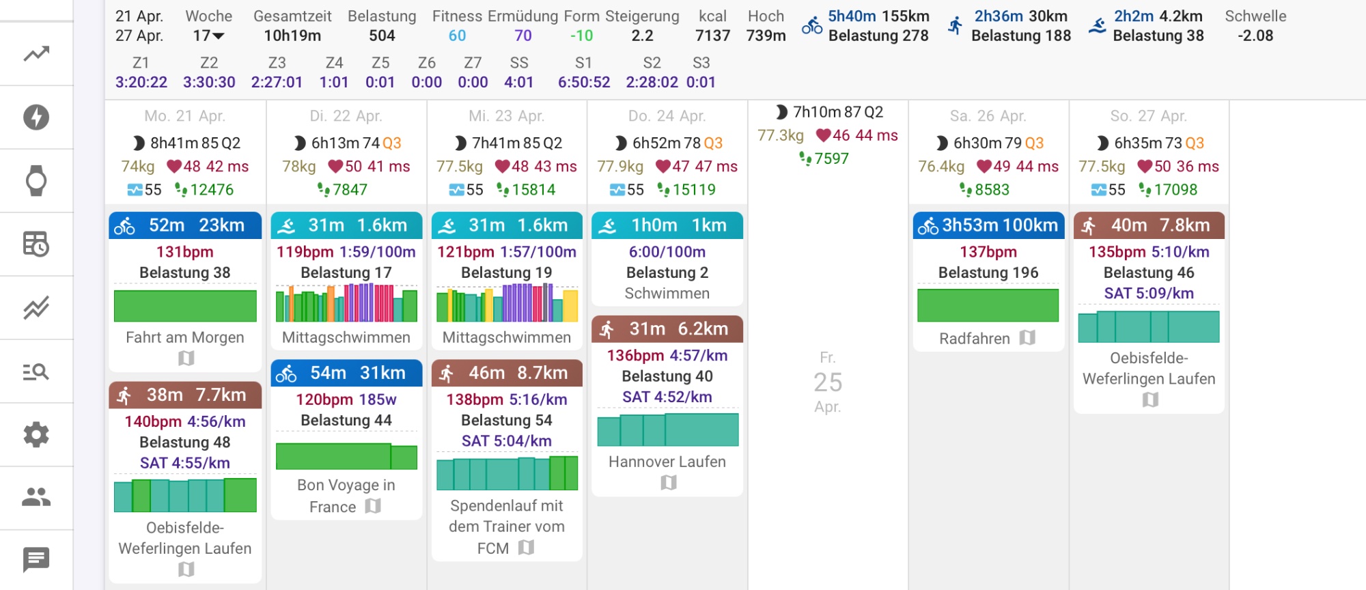Click the 3h53m 100km ride header

point(988,225)
